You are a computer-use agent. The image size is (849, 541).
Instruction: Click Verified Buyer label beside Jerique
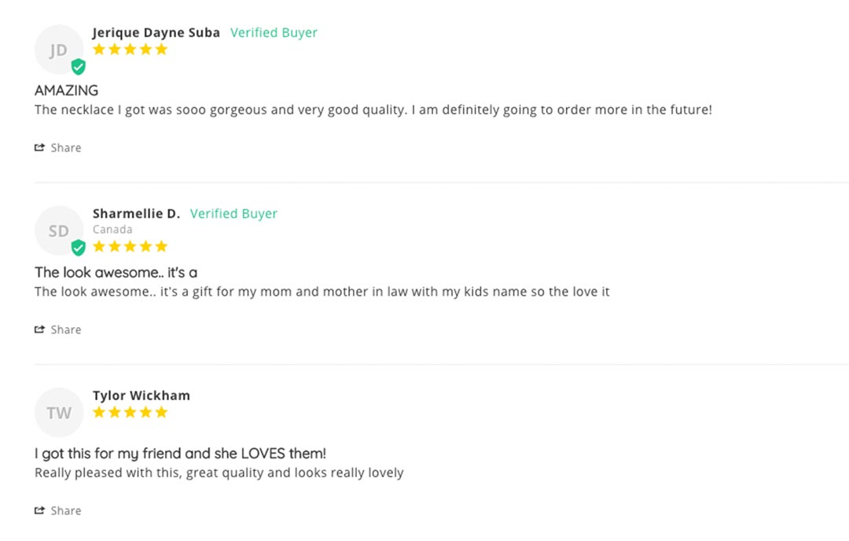pos(274,32)
